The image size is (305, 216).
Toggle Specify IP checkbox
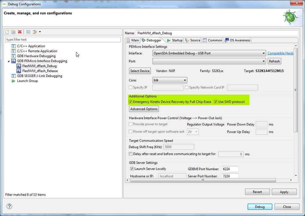point(131,87)
